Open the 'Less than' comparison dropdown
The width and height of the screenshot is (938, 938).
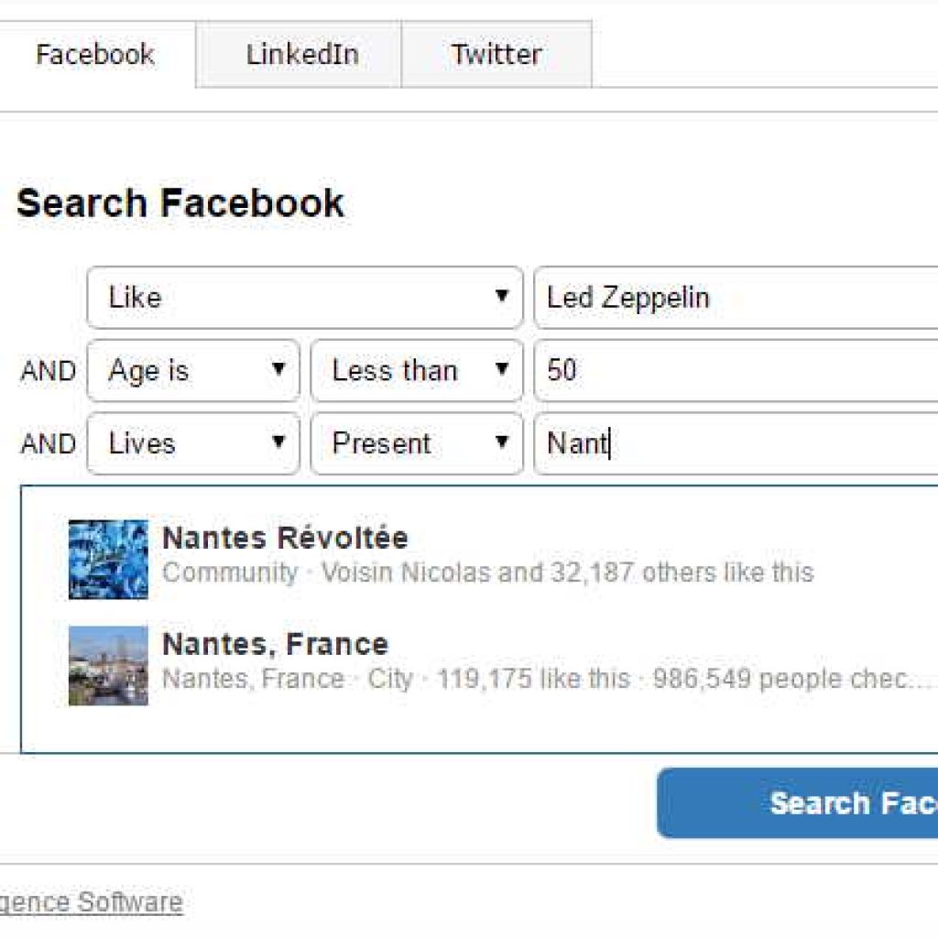417,370
